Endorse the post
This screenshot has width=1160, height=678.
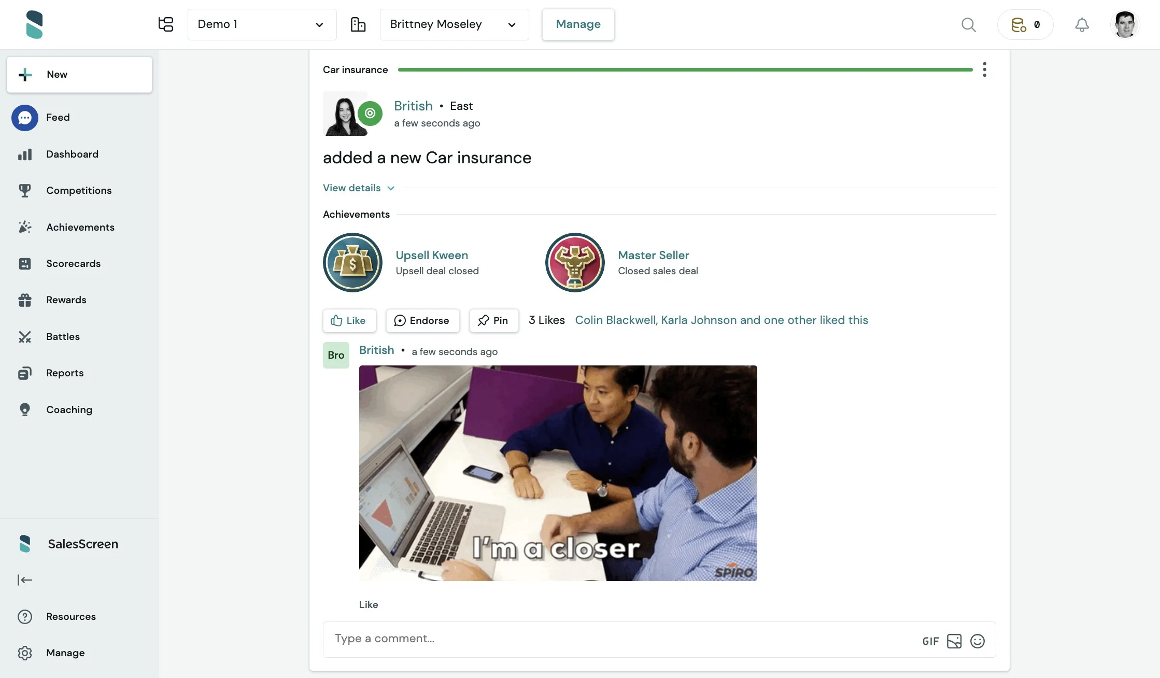tap(422, 321)
